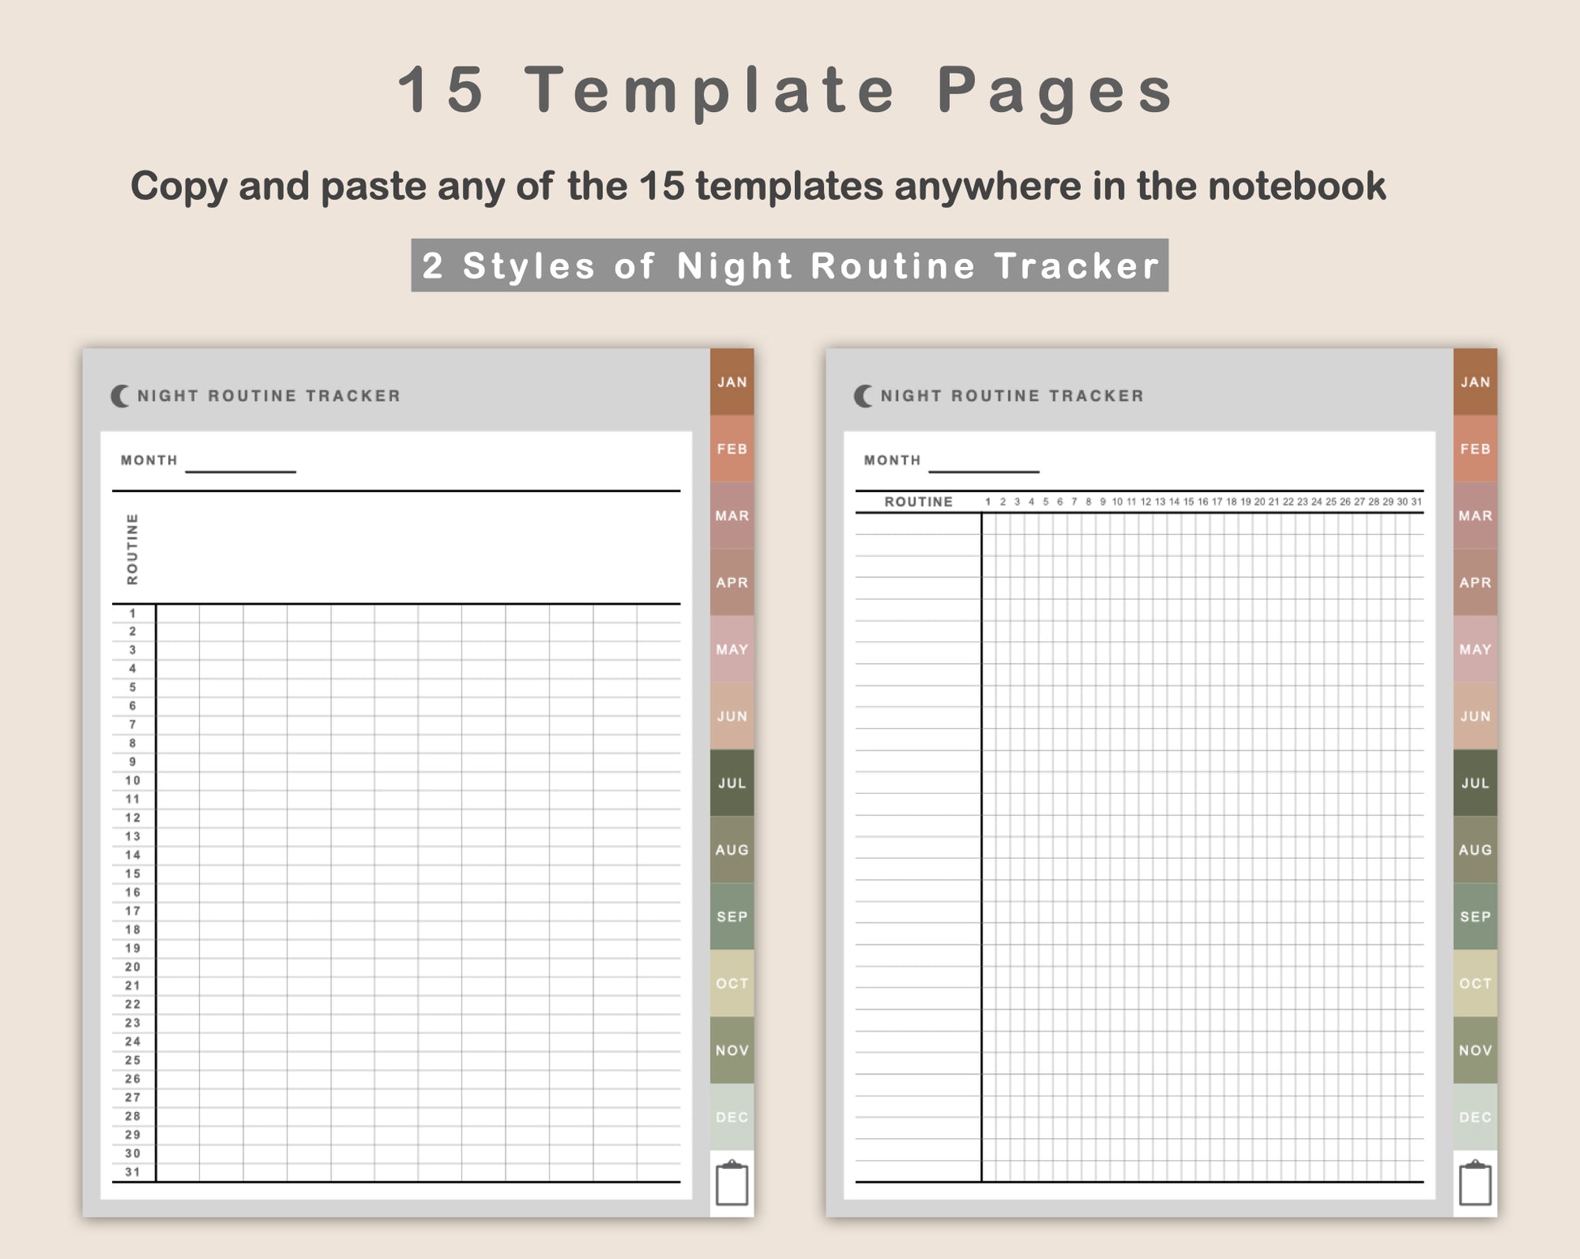Click the '2 Styles of Night Routine Tracker' banner
This screenshot has width=1580, height=1259.
coord(790,265)
